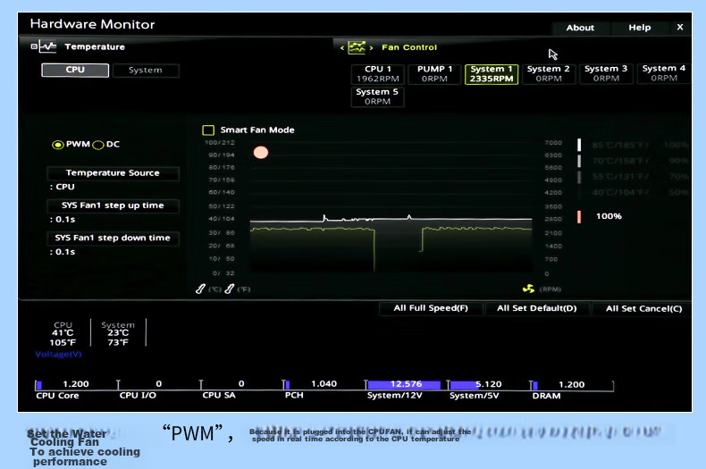Click the orange 100% fan duty marker
The height and width of the screenshot is (469, 706).
pos(579,217)
